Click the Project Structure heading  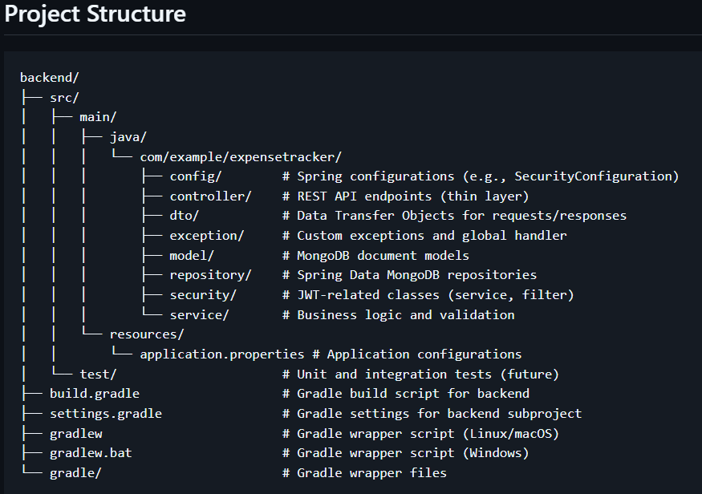pos(95,14)
